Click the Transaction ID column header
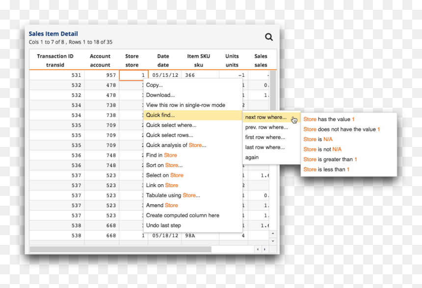The width and height of the screenshot is (422, 288). click(x=55, y=60)
